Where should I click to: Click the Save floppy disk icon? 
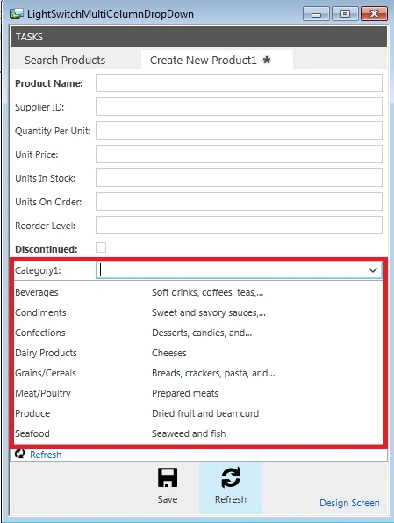pos(168,477)
